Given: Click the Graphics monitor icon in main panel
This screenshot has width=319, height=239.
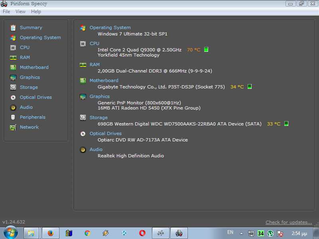Looking at the screenshot, I should click(x=83, y=97).
